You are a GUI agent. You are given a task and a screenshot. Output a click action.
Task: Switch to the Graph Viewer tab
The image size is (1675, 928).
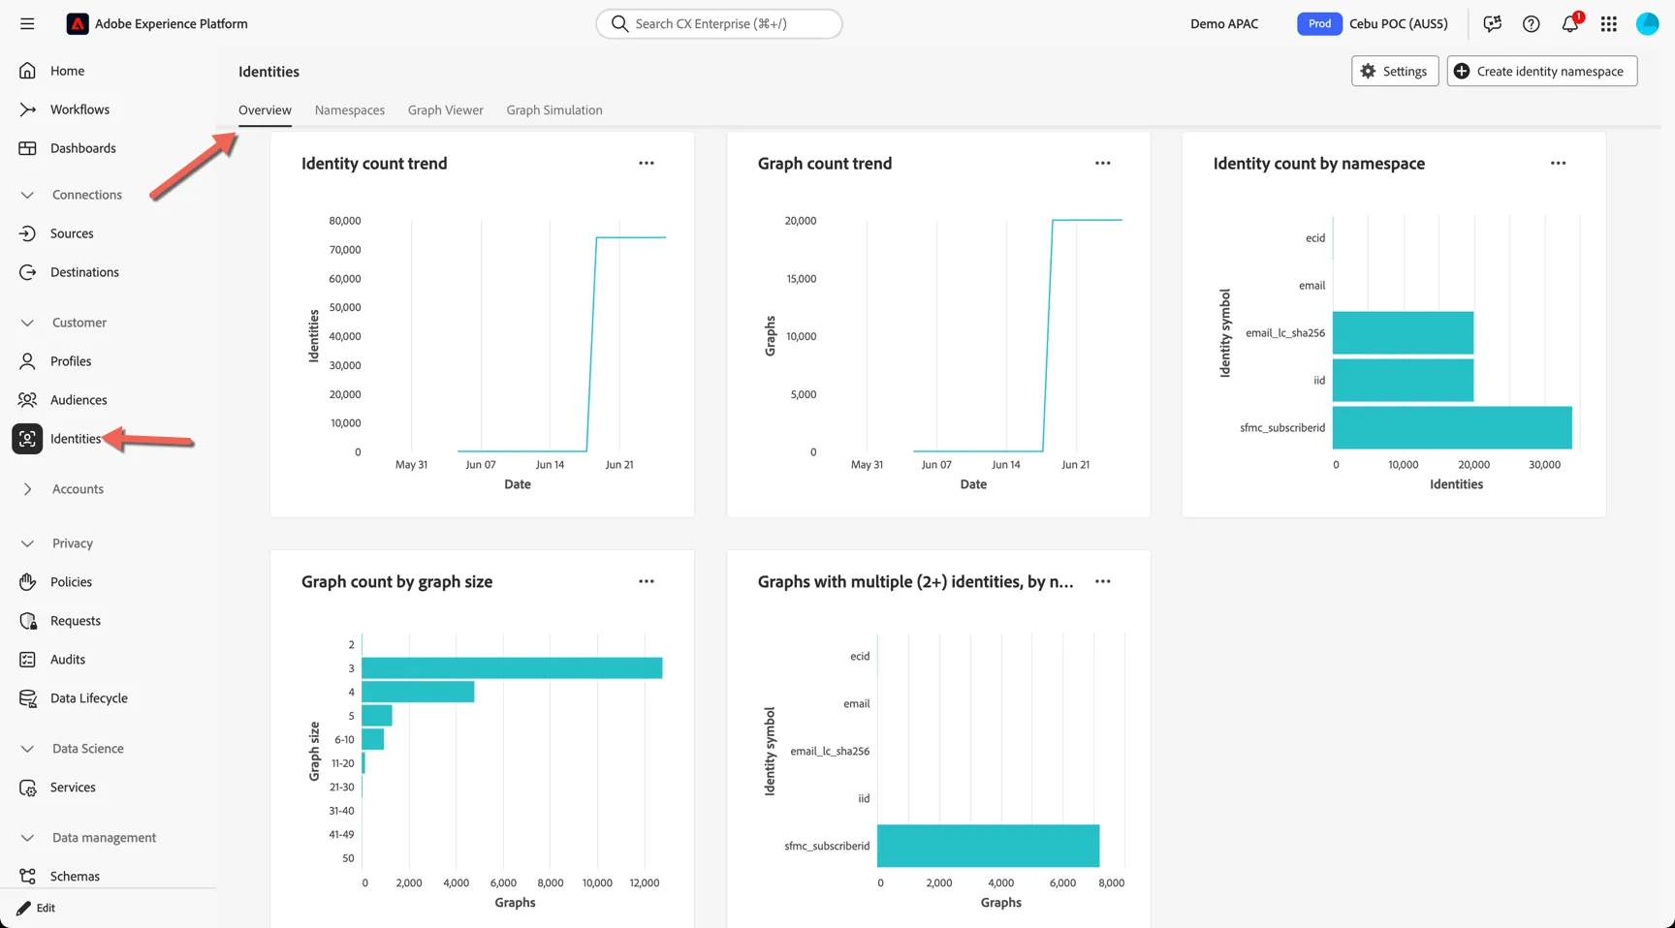446,109
